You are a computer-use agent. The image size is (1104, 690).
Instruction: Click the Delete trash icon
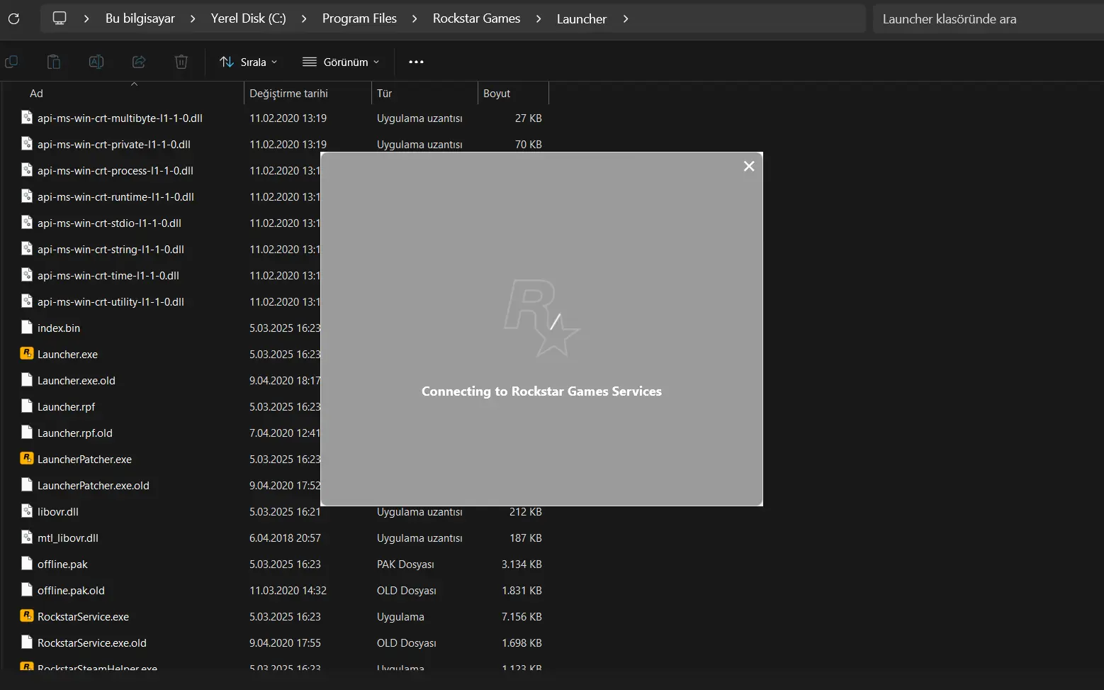[x=181, y=62]
